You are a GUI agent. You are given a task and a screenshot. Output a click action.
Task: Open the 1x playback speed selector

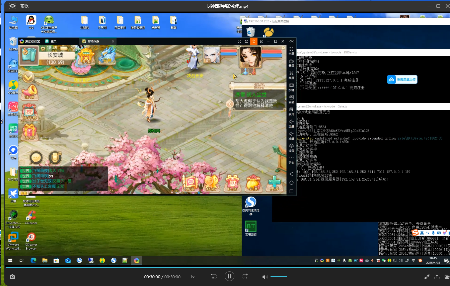click(193, 277)
